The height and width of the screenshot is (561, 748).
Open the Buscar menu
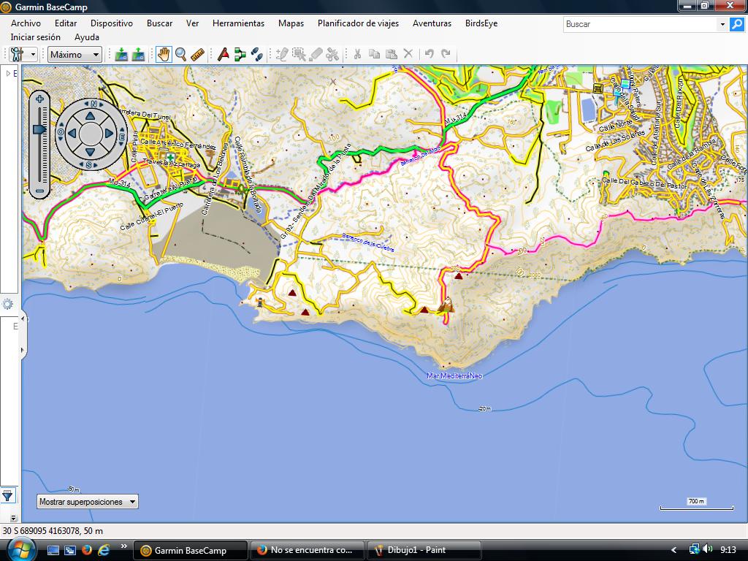(159, 23)
